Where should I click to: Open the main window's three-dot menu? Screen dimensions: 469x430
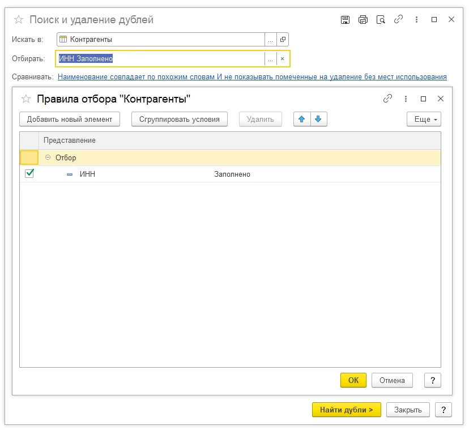(416, 20)
